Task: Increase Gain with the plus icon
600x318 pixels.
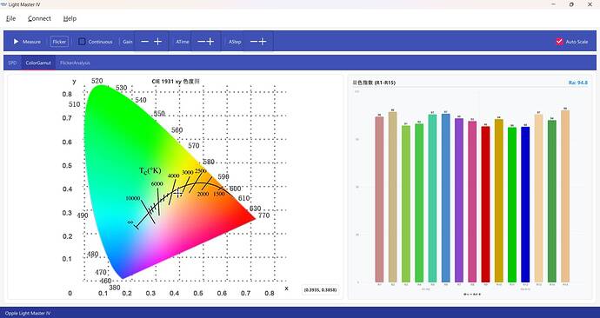Action: point(157,42)
